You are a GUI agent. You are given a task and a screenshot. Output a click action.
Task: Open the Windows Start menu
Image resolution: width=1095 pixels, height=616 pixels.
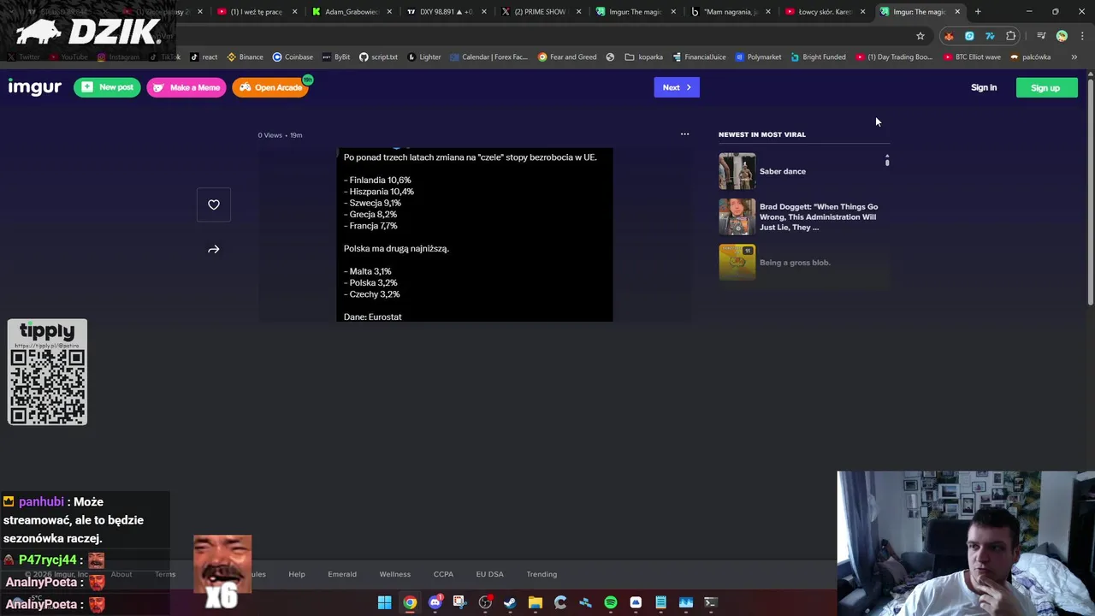pyautogui.click(x=385, y=602)
